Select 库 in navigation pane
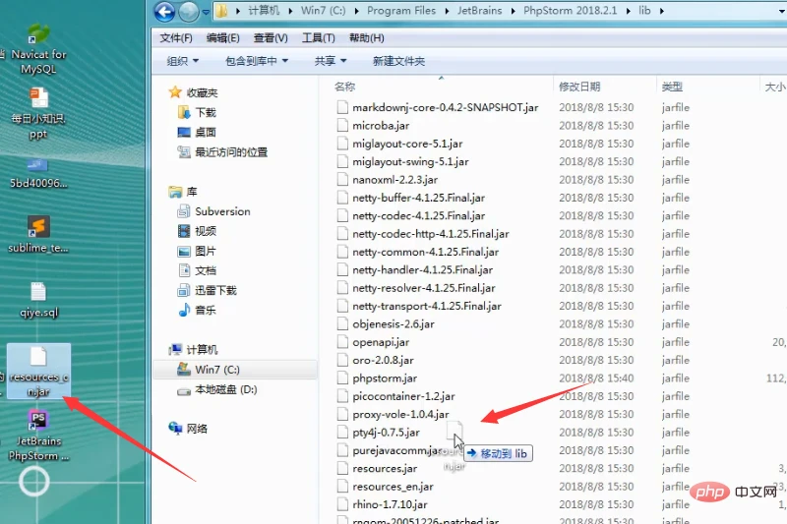Image resolution: width=787 pixels, height=524 pixels. tap(184, 192)
